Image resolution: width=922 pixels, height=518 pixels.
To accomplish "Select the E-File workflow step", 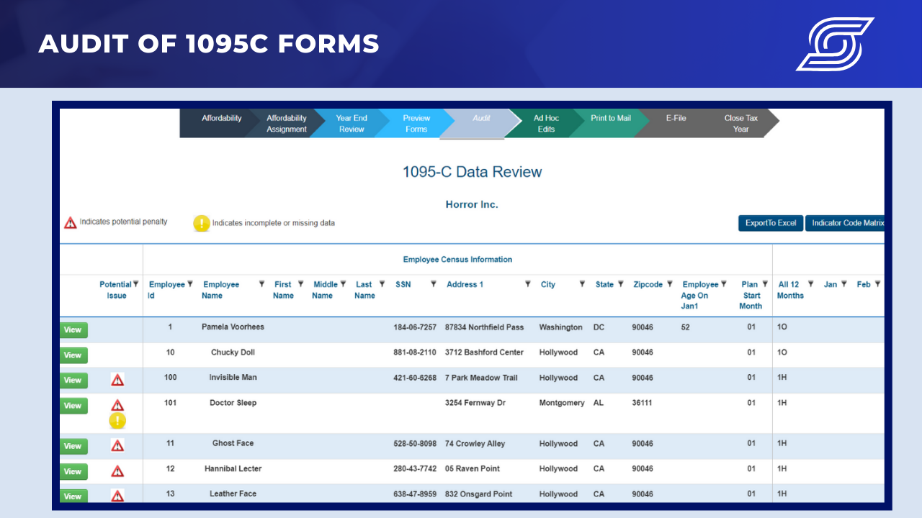I will click(676, 119).
